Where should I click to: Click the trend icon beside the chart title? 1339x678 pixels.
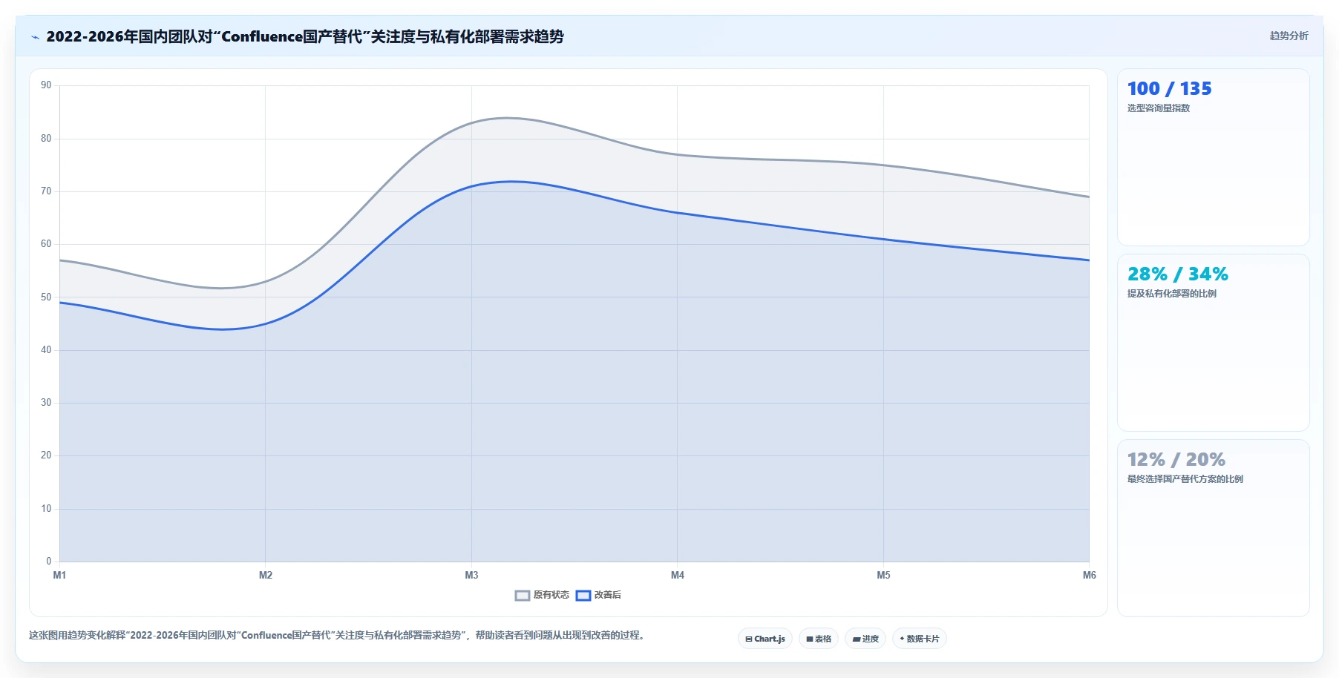(35, 37)
